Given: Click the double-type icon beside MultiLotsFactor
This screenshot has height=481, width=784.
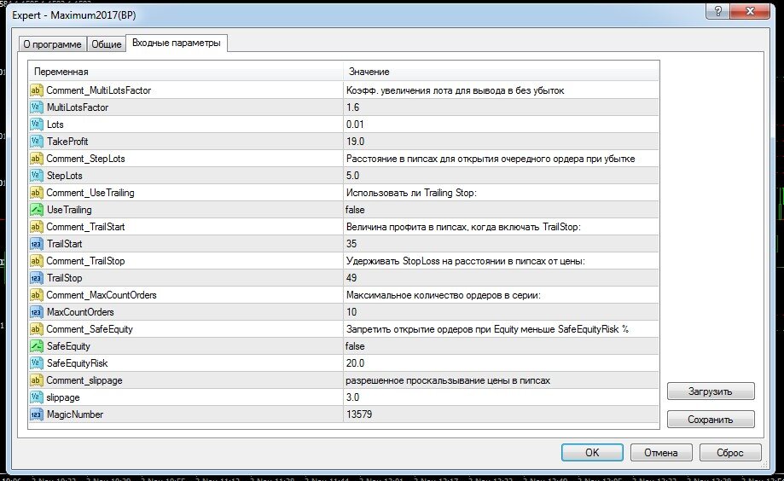Looking at the screenshot, I should [37, 107].
